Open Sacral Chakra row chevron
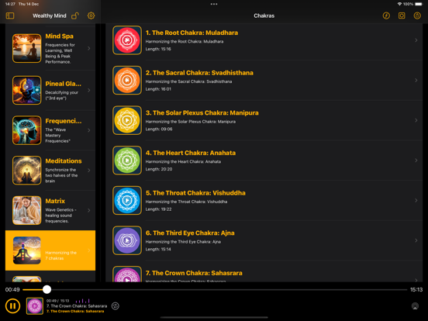This screenshot has height=321, width=428. tap(416, 81)
